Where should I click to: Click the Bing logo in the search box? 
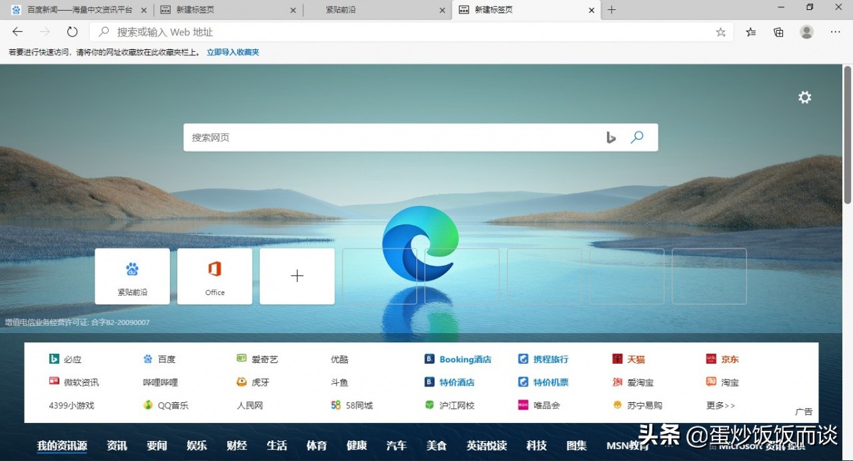(x=611, y=137)
